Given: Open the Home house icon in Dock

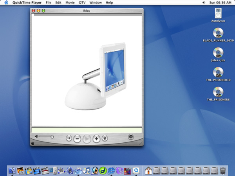Looking at the screenshot, I should [x=148, y=171].
